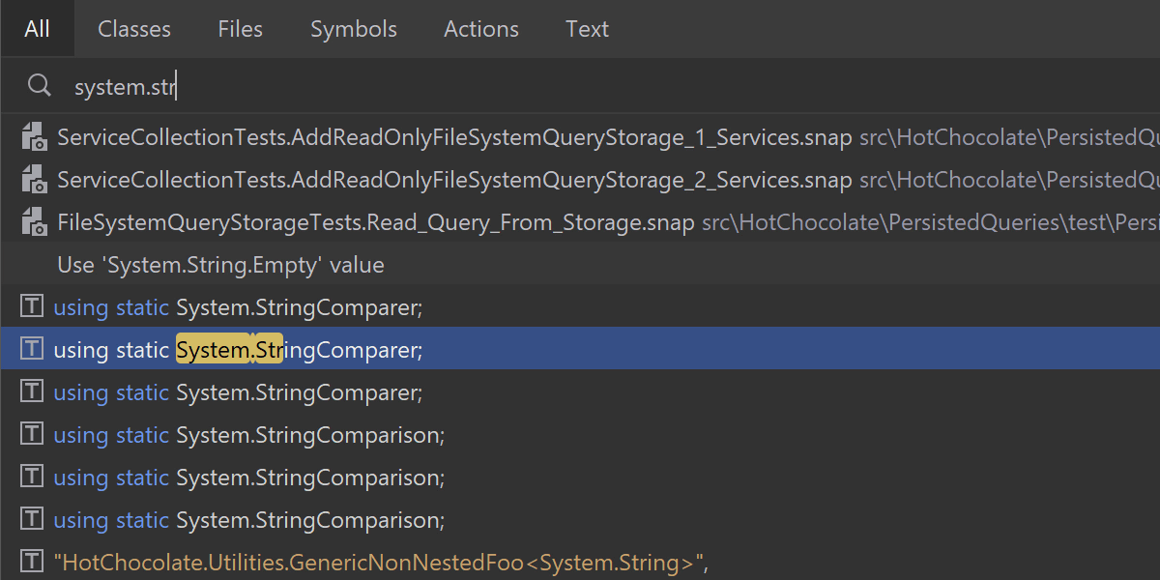Switch to the All tab
The width and height of the screenshot is (1160, 580).
click(38, 29)
